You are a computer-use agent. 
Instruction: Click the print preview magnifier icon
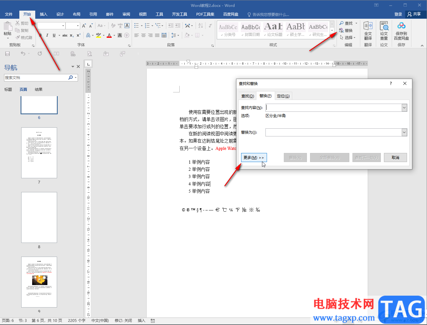point(90,54)
